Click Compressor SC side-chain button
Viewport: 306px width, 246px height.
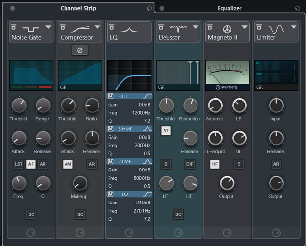pos(80,214)
